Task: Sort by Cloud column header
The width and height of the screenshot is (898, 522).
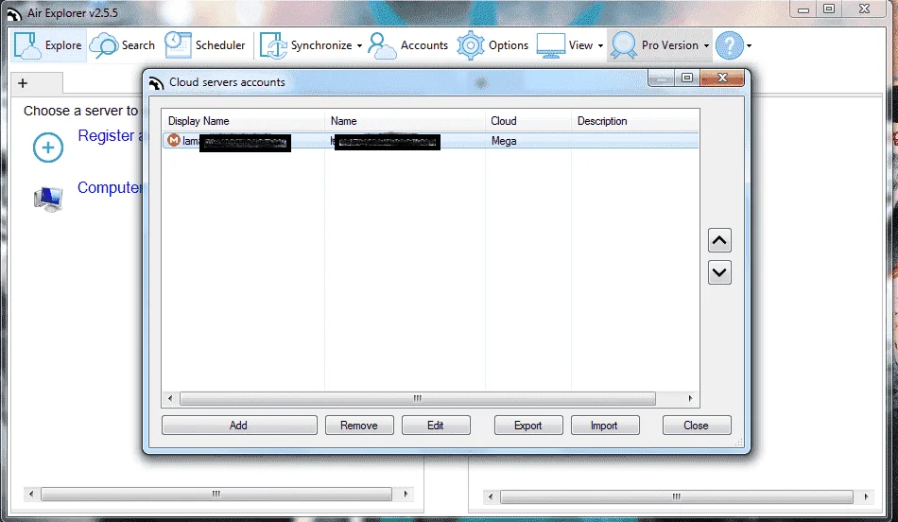Action: [x=527, y=121]
